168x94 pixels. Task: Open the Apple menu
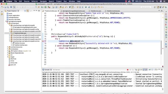[x=3, y=1]
